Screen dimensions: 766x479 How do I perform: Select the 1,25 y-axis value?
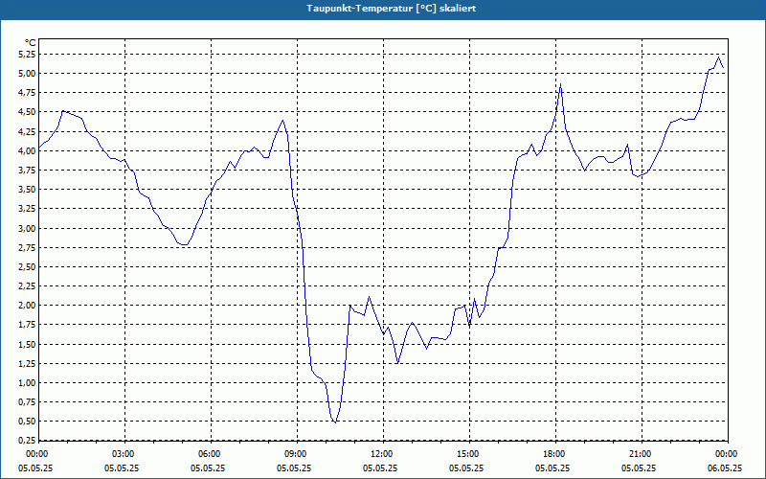point(26,364)
